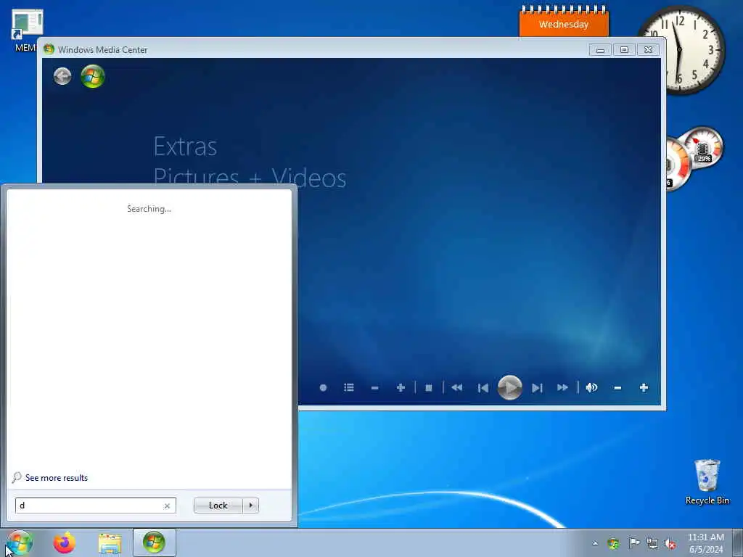Click the Recycle Bin desktop icon
This screenshot has width=743, height=557.
click(x=707, y=482)
